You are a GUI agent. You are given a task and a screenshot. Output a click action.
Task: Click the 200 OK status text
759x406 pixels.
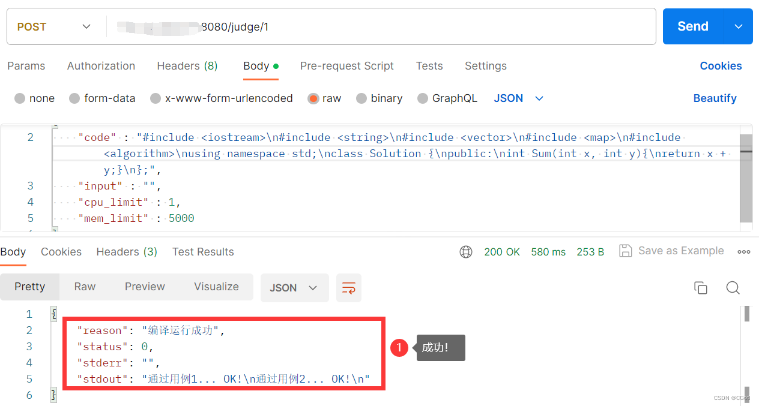tap(502, 252)
